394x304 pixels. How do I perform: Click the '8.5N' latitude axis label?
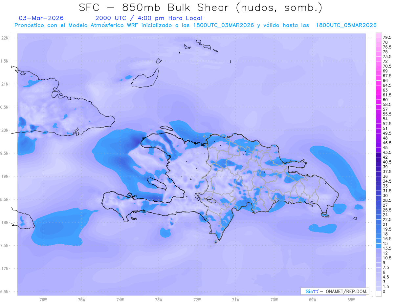click(x=5, y=199)
